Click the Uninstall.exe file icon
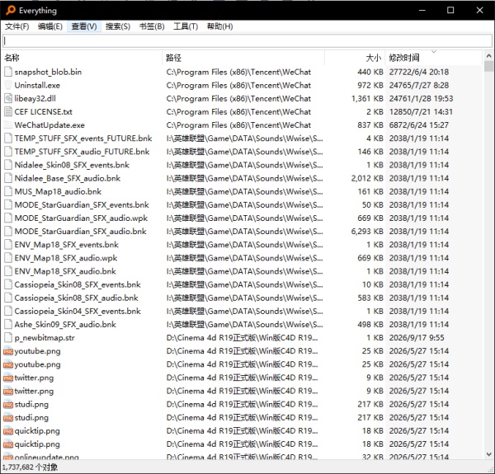The image size is (495, 474). pyautogui.click(x=8, y=85)
